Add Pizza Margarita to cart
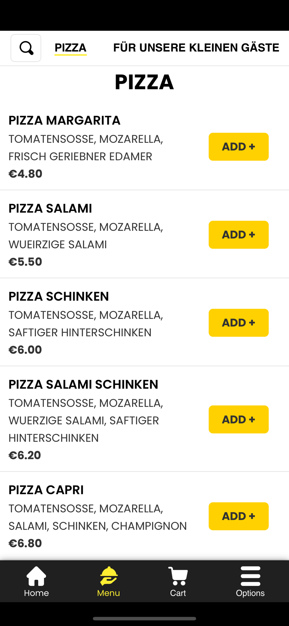Screen dimensions: 289x626 click(x=238, y=147)
